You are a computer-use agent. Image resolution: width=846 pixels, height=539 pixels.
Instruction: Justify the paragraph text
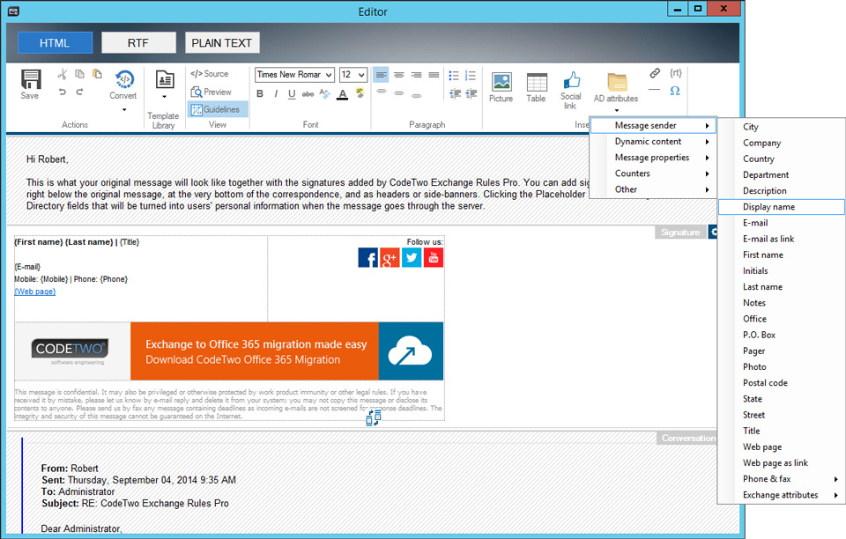434,75
